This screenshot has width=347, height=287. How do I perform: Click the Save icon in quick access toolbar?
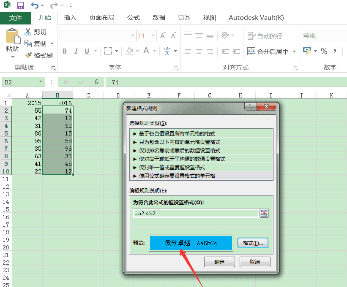click(x=21, y=5)
